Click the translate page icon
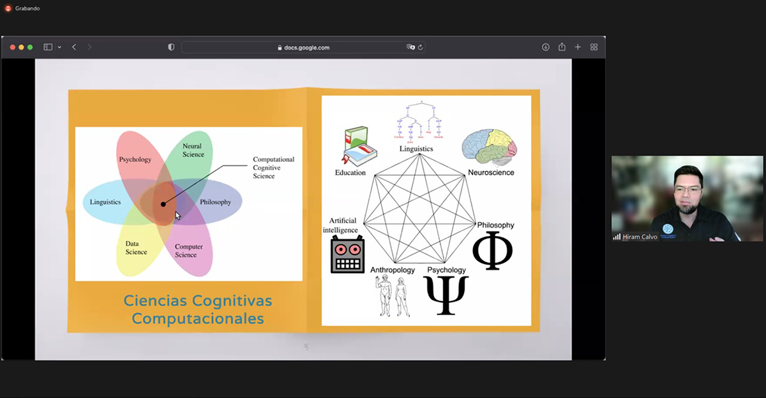The width and height of the screenshot is (766, 398). pos(410,47)
